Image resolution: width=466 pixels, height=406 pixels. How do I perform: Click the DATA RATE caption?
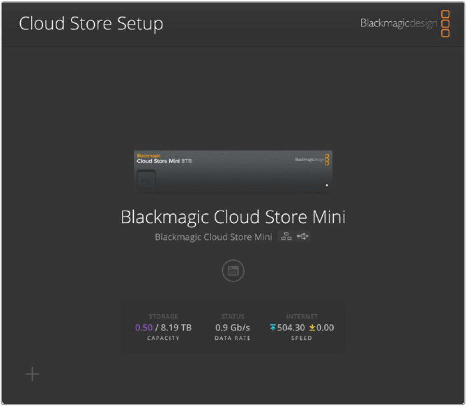click(233, 338)
